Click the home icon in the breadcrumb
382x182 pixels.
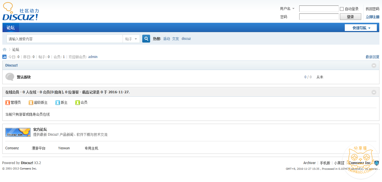(5, 49)
